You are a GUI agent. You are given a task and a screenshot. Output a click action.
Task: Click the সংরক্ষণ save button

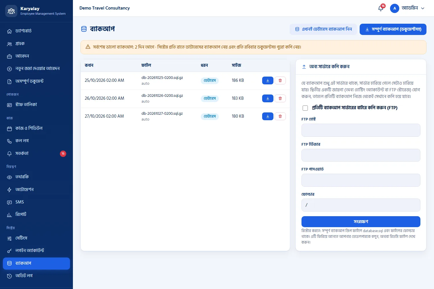361,222
